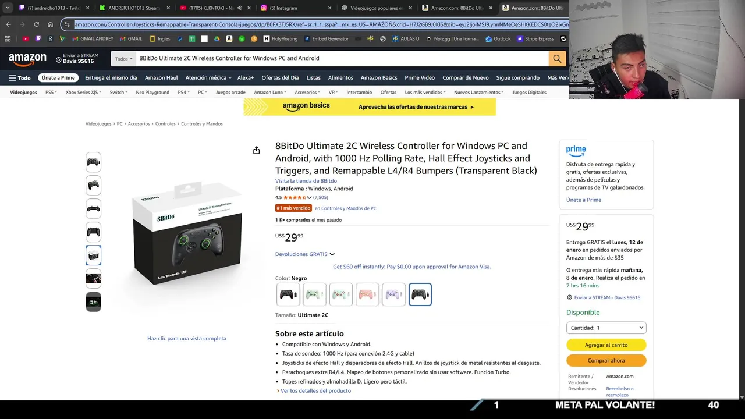Viewport: 745px width, 419px height.
Task: Choose the selected transparent black color swatch
Action: (420, 294)
